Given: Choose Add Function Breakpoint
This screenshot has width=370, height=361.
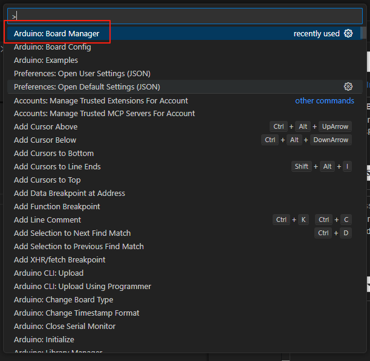Looking at the screenshot, I should [x=185, y=206].
